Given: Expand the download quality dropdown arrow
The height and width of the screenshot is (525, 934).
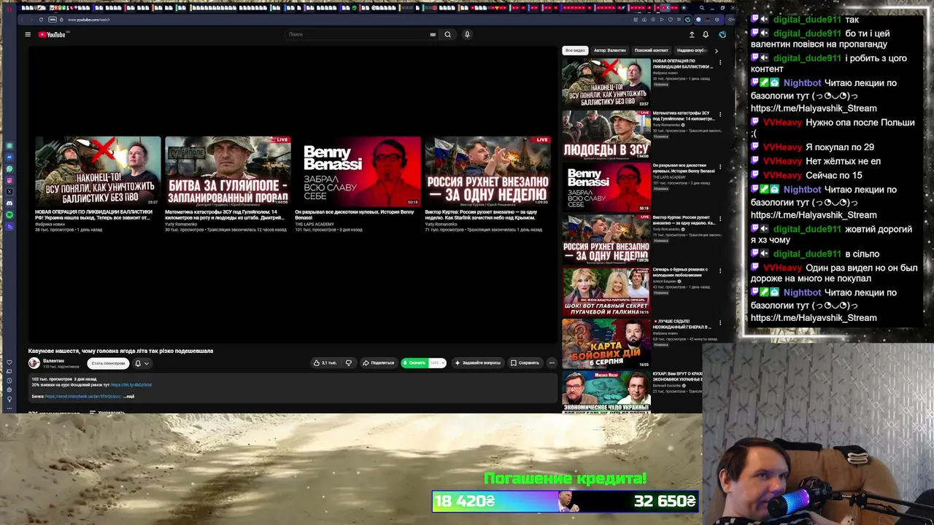Looking at the screenshot, I should [442, 362].
